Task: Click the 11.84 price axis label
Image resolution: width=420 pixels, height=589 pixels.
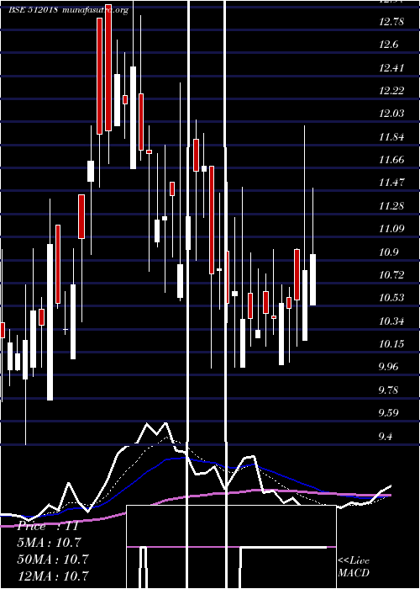Action: click(x=391, y=136)
